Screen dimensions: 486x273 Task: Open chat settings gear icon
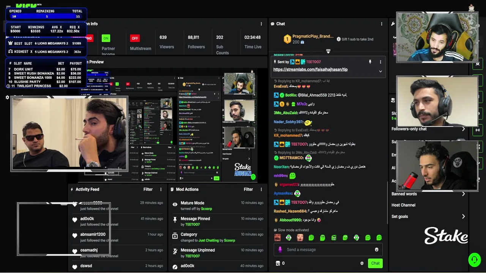[x=362, y=263]
